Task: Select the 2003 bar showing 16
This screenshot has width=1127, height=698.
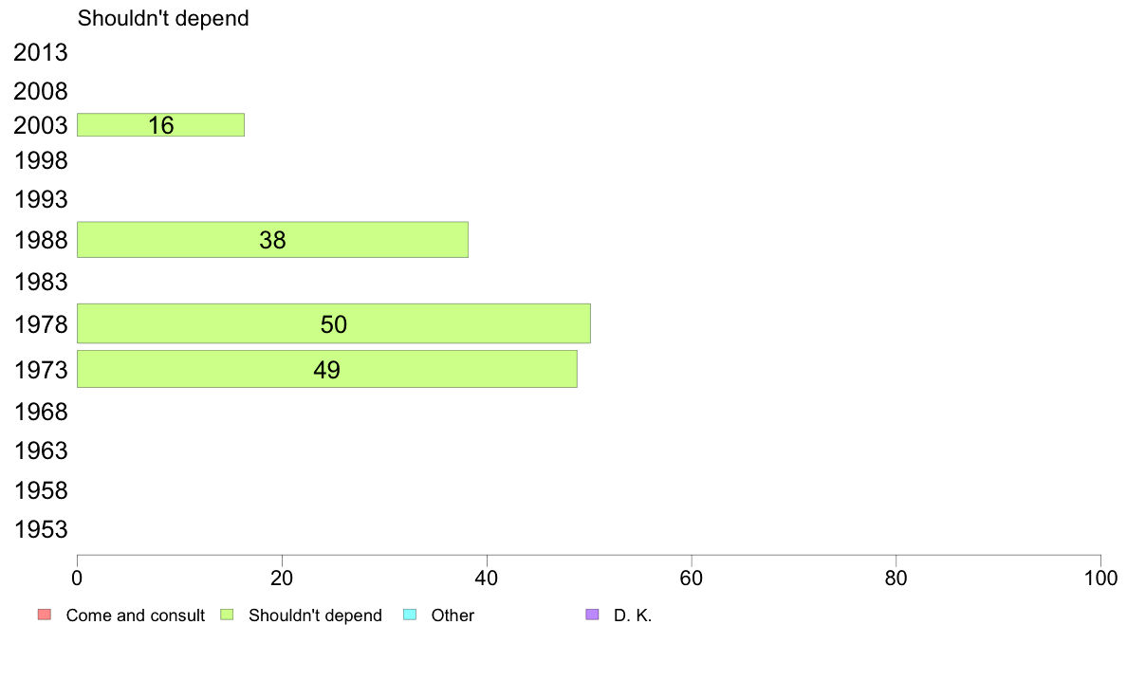Action: click(x=161, y=125)
